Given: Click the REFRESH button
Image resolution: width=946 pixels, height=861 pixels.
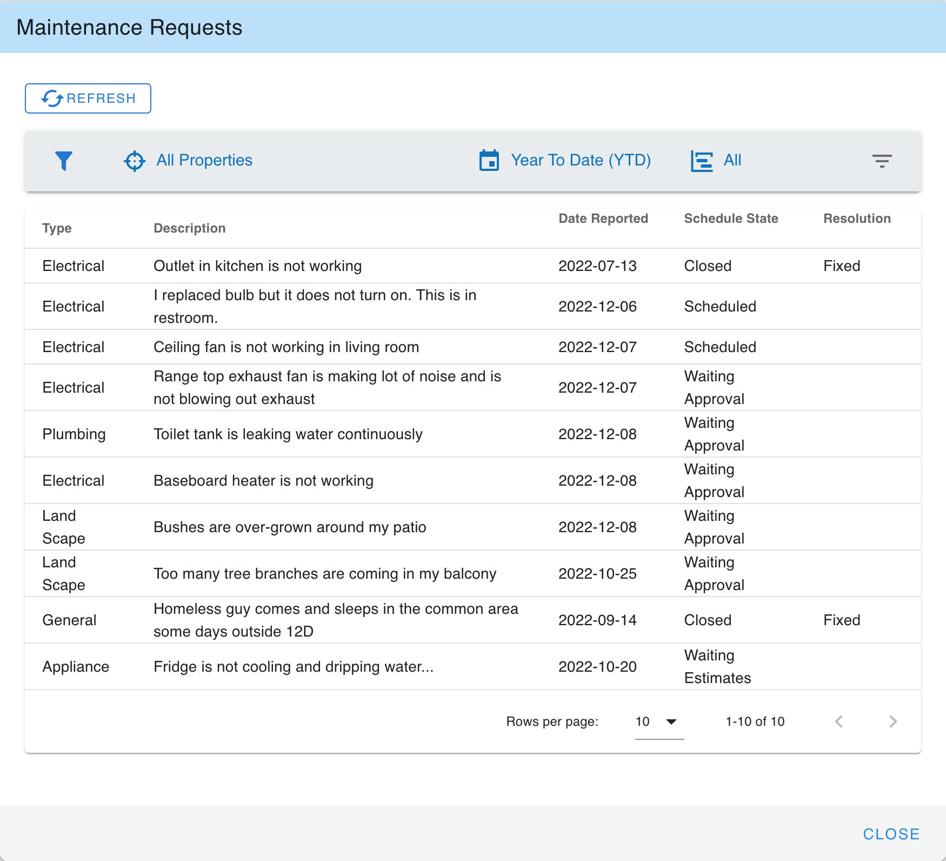Looking at the screenshot, I should pos(88,98).
